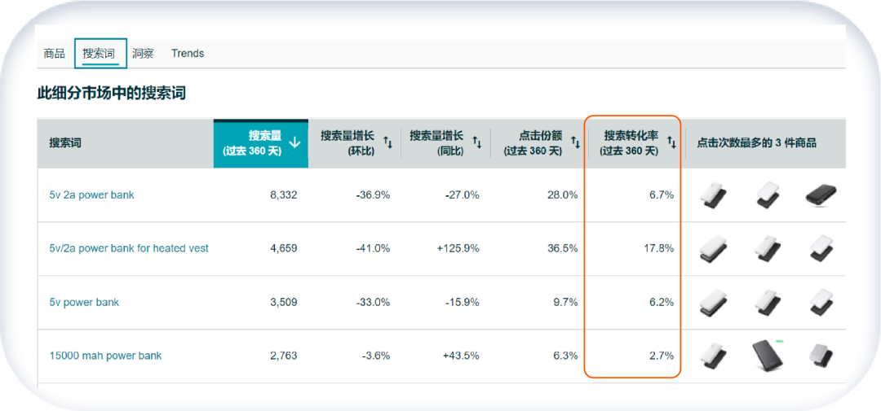Open third thumbnail in 5v power bank row
Screen dimensions: 881x411
pos(821,302)
